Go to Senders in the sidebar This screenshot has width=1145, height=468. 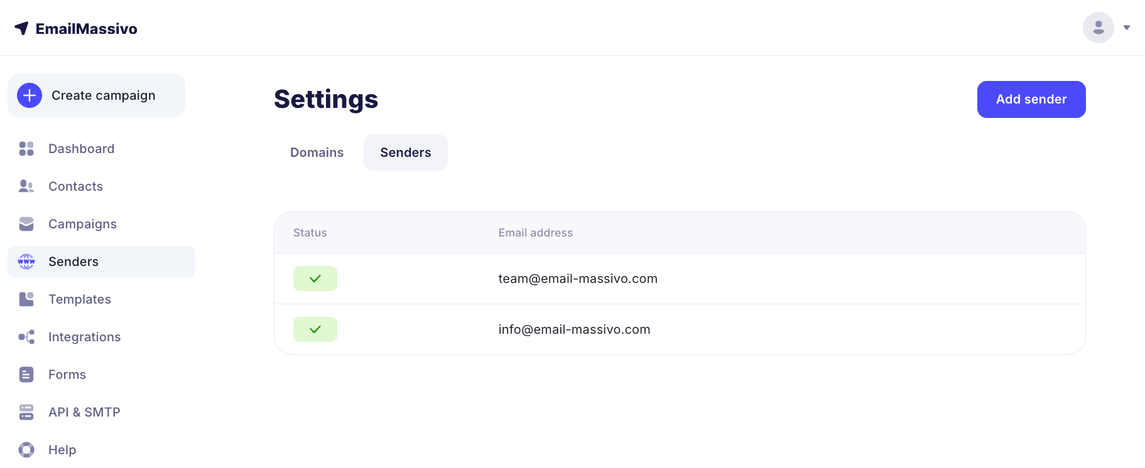73,262
